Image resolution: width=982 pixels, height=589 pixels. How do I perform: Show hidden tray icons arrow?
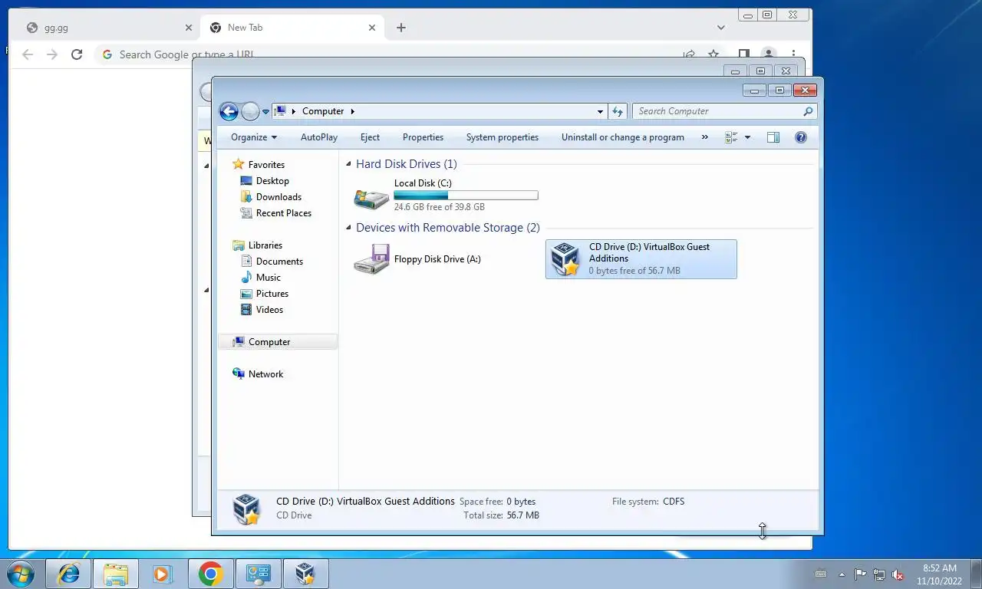point(842,574)
